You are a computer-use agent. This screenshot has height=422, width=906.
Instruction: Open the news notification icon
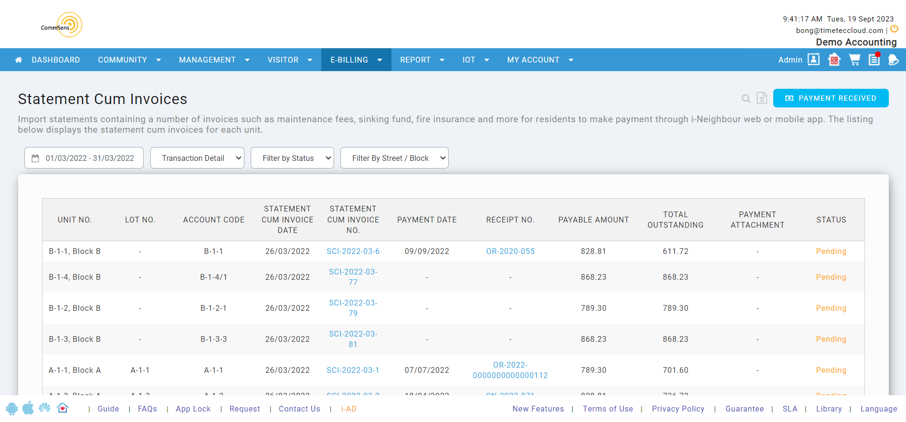coord(874,59)
